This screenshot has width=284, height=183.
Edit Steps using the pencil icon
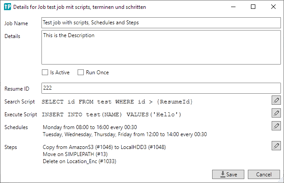pos(276,145)
